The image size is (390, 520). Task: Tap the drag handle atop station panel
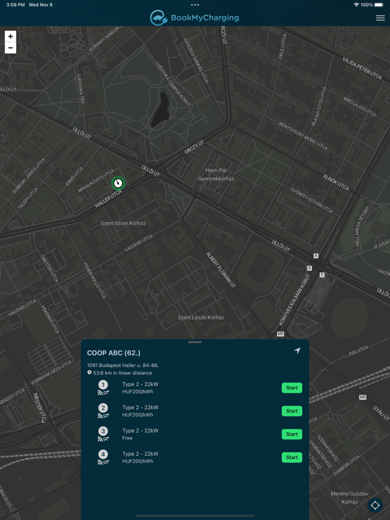(195, 342)
